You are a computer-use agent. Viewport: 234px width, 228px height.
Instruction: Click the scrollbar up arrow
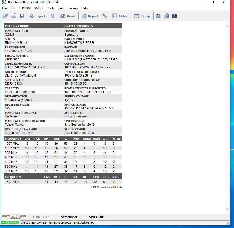coord(227,26)
